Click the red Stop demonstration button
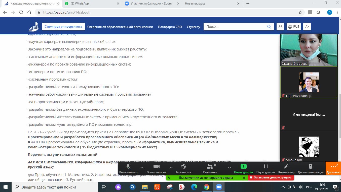The height and width of the screenshot is (192, 341). pyautogui.click(x=271, y=178)
